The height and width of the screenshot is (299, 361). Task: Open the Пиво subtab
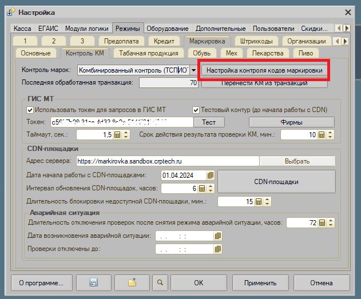click(306, 53)
